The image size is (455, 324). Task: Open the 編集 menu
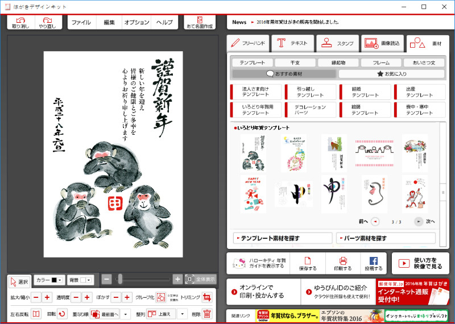(x=109, y=22)
